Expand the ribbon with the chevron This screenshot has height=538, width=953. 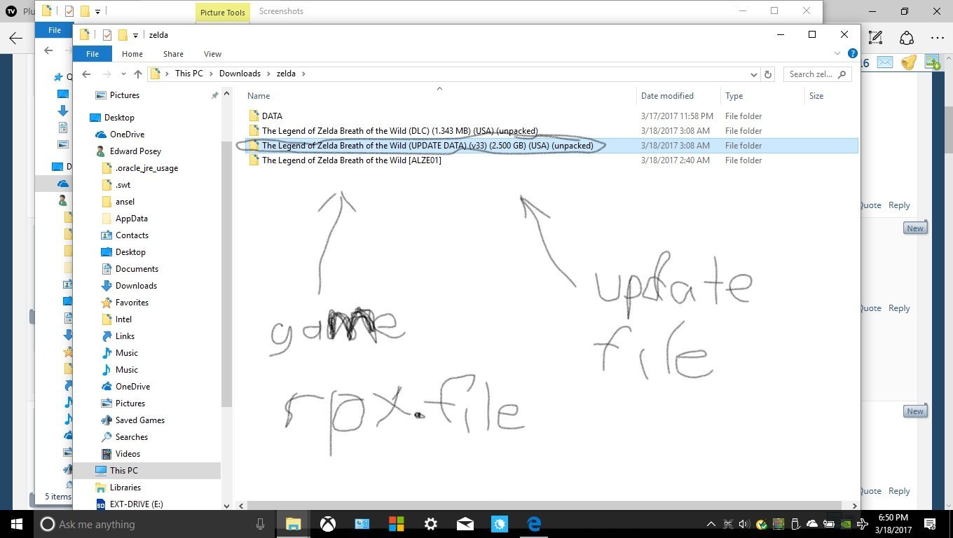pyautogui.click(x=837, y=54)
